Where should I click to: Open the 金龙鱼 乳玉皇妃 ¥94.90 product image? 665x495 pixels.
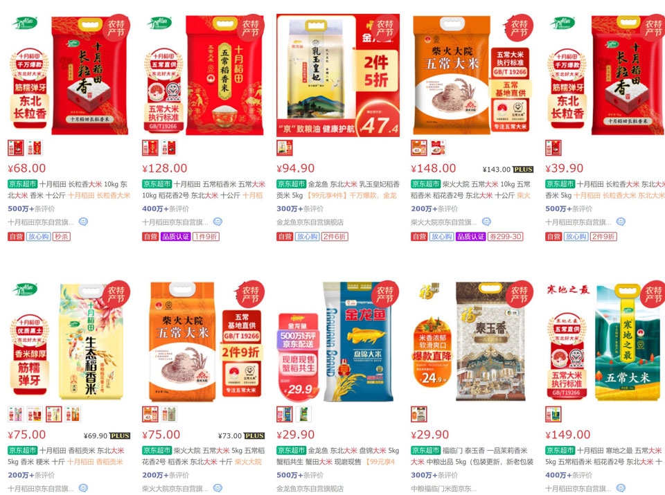(338, 75)
